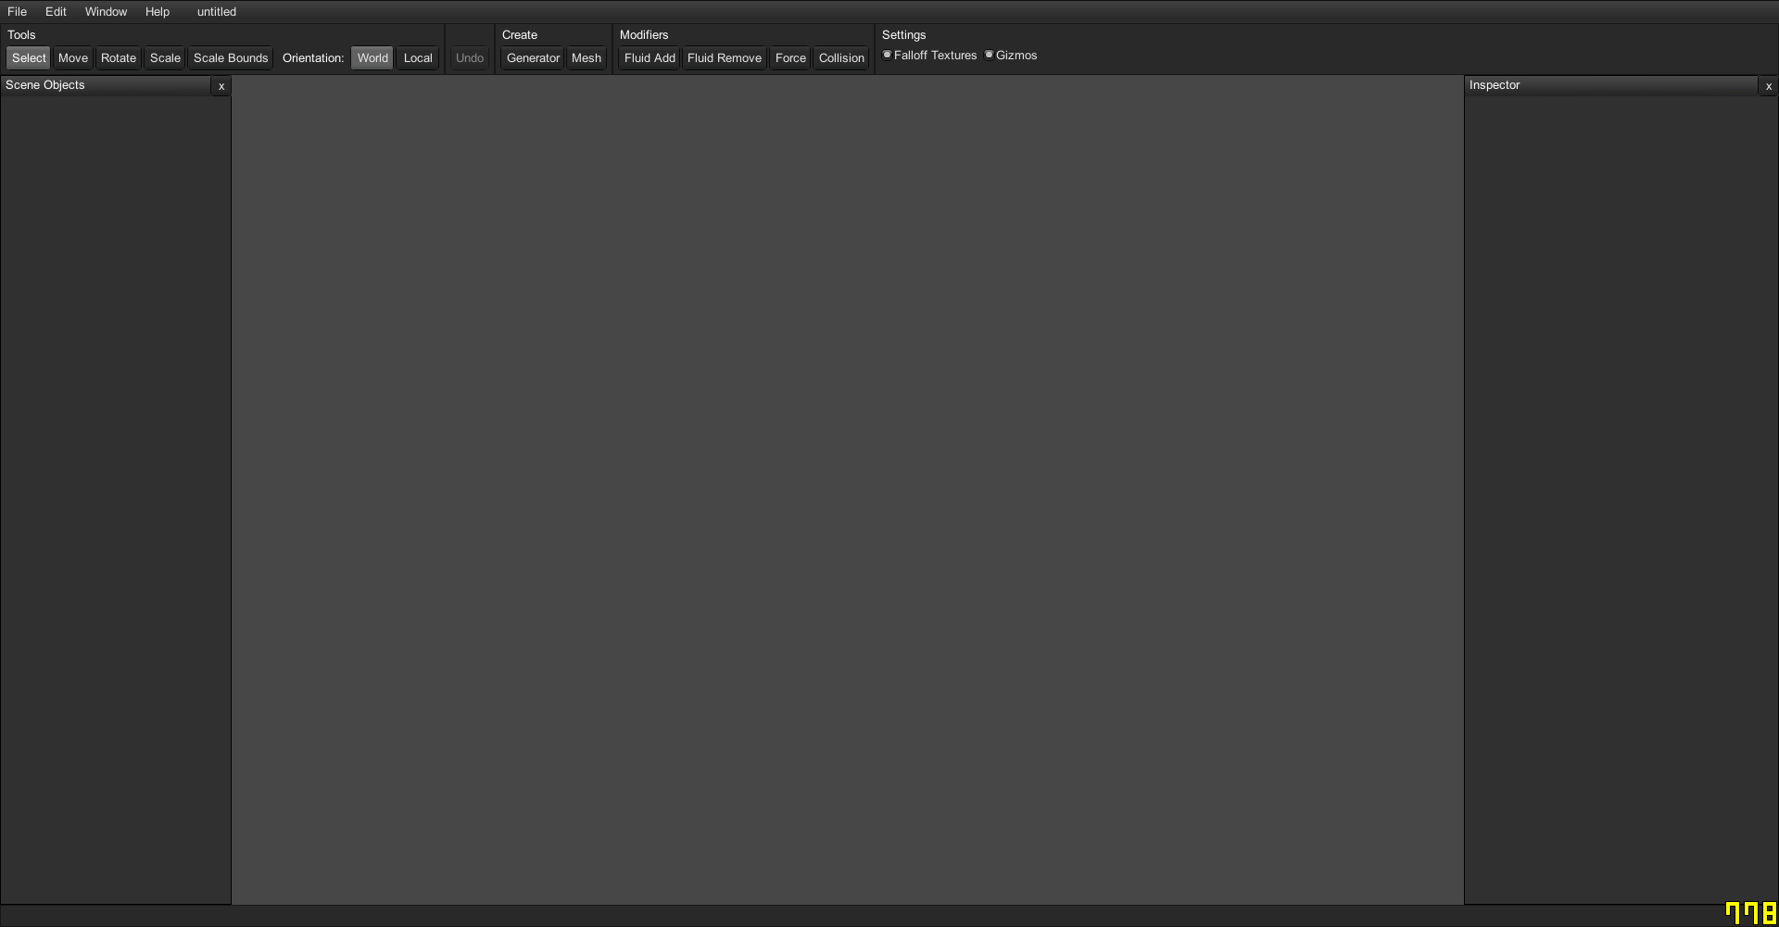Screen dimensions: 1779x927
Task: Open the File menu
Action: pos(17,12)
